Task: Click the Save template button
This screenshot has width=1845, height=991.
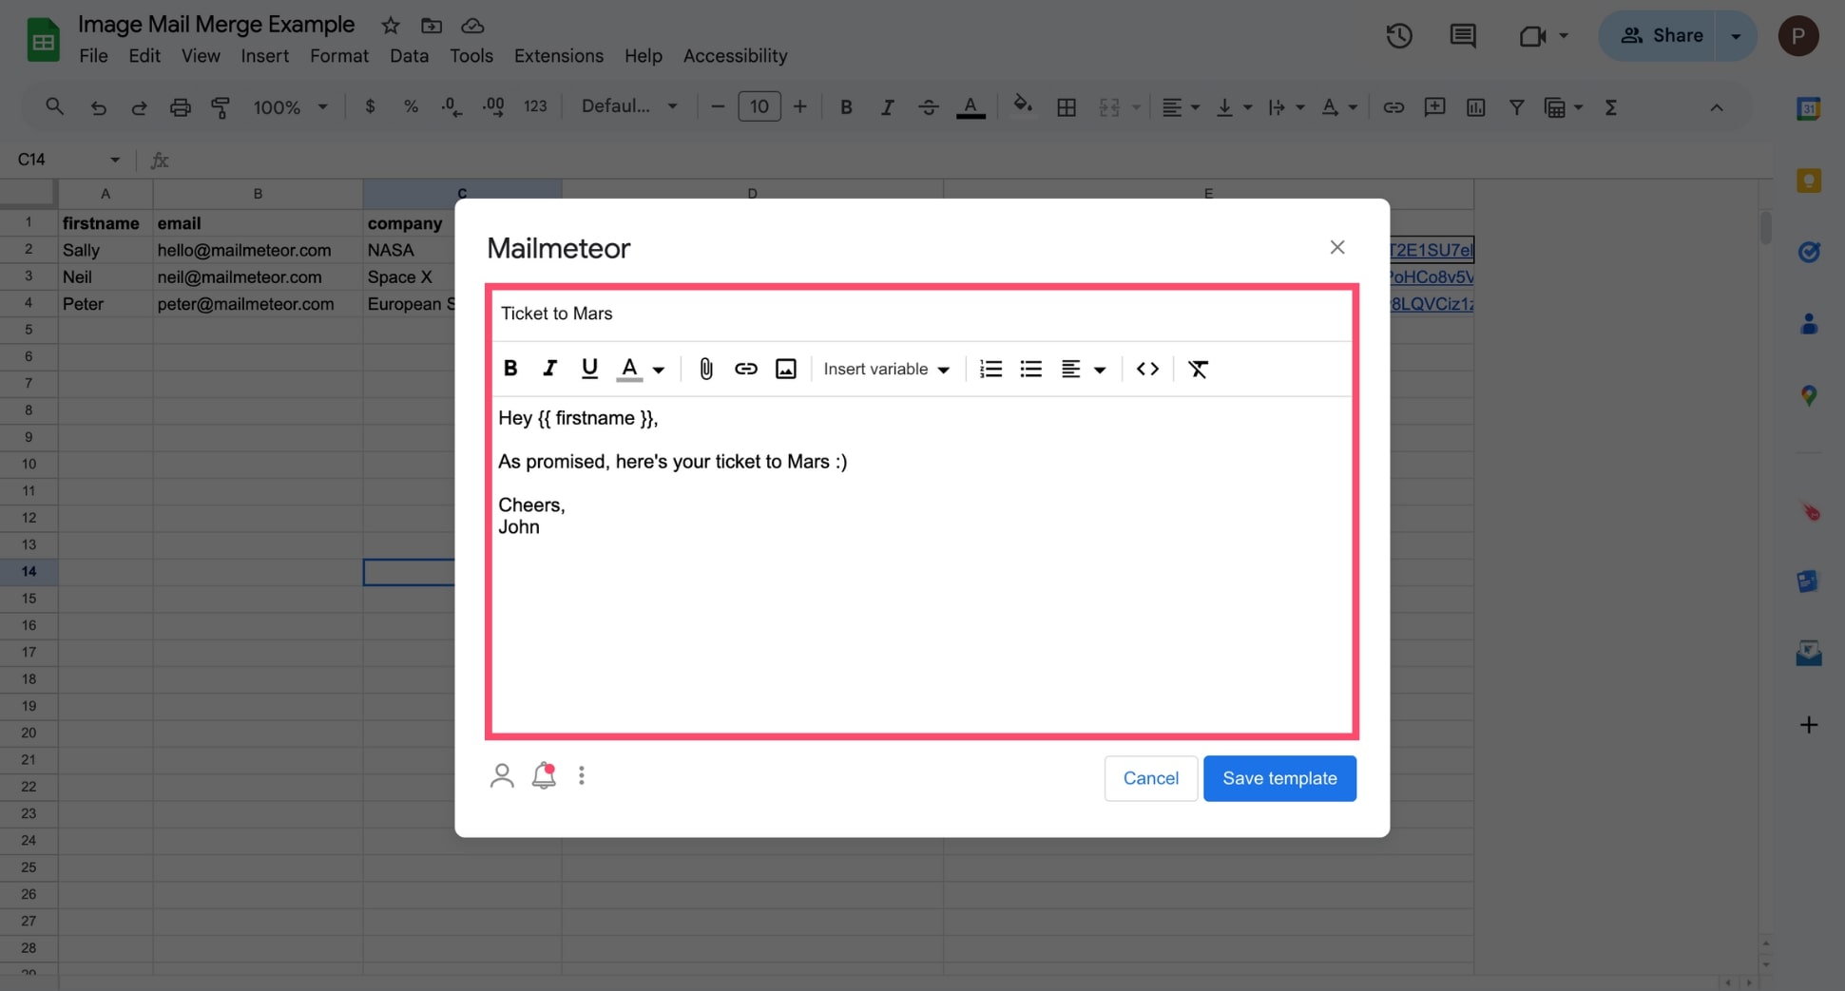Action: point(1279,778)
